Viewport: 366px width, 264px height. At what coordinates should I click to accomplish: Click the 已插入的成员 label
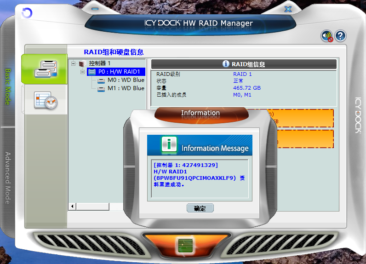coord(171,95)
